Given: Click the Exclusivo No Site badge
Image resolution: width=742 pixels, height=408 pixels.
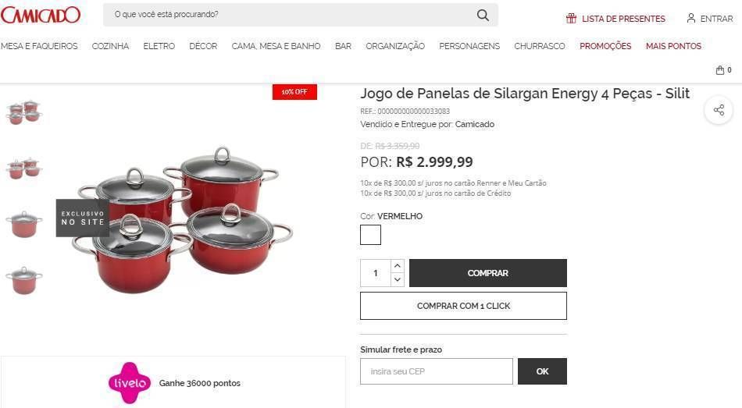Looking at the screenshot, I should point(83,218).
